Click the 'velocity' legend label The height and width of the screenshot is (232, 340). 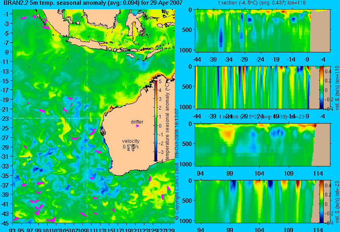(x=131, y=141)
